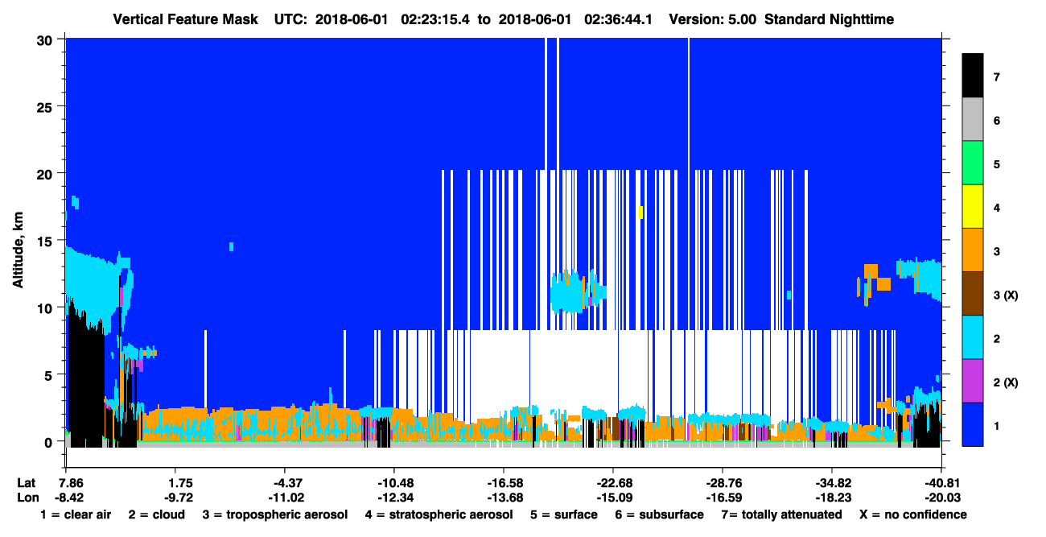Click the end time '02:36:44.1'
1046x537 pixels.
coord(620,19)
